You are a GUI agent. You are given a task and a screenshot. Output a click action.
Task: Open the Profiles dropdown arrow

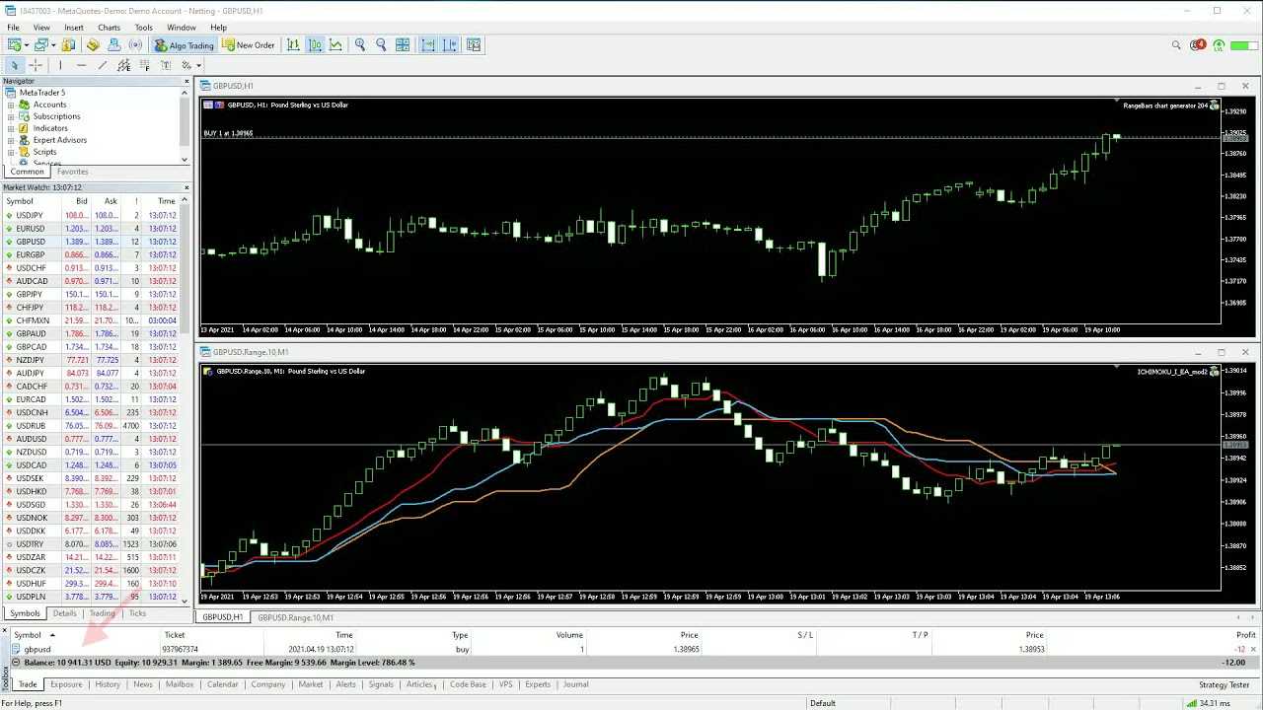[52, 44]
